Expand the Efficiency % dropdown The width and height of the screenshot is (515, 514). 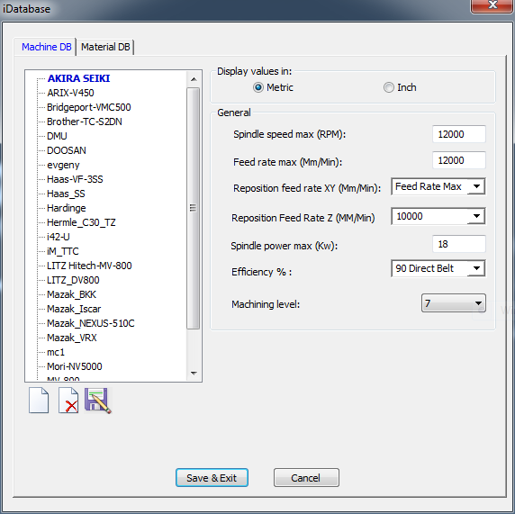point(476,268)
